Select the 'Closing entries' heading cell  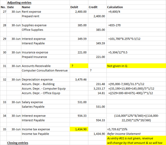[x=17, y=143]
